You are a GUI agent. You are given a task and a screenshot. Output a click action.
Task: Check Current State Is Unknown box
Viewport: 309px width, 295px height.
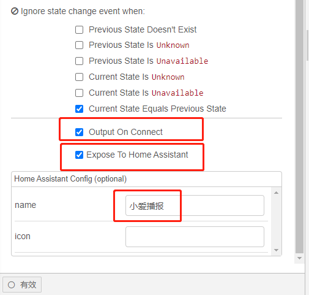coord(79,77)
